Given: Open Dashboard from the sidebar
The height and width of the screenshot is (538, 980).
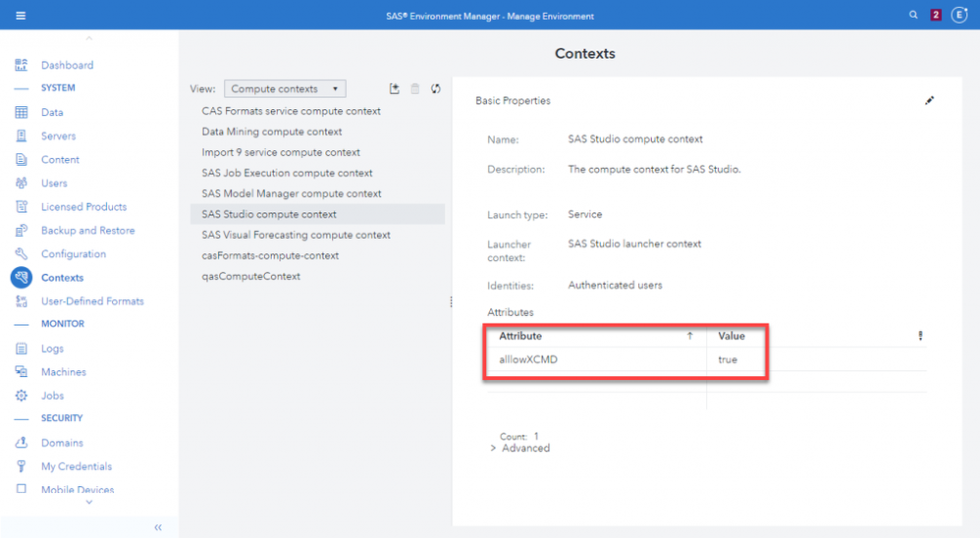Looking at the screenshot, I should pos(68,65).
